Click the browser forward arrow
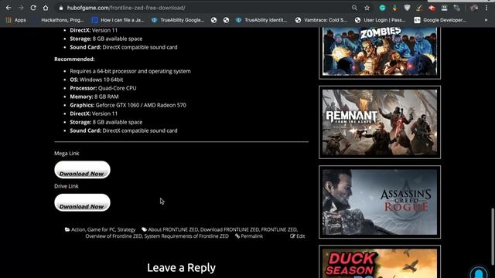This screenshot has height=278, width=495. click(x=21, y=8)
